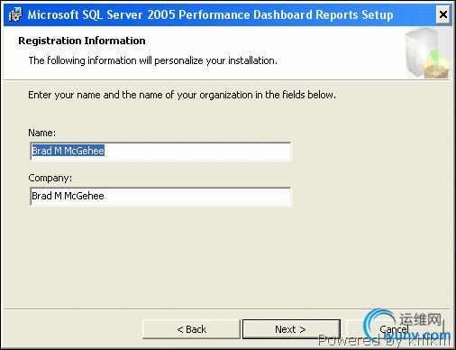Viewport: 456px width, 350px height.
Task: Click 'The following information will personalize' text
Action: [152, 60]
